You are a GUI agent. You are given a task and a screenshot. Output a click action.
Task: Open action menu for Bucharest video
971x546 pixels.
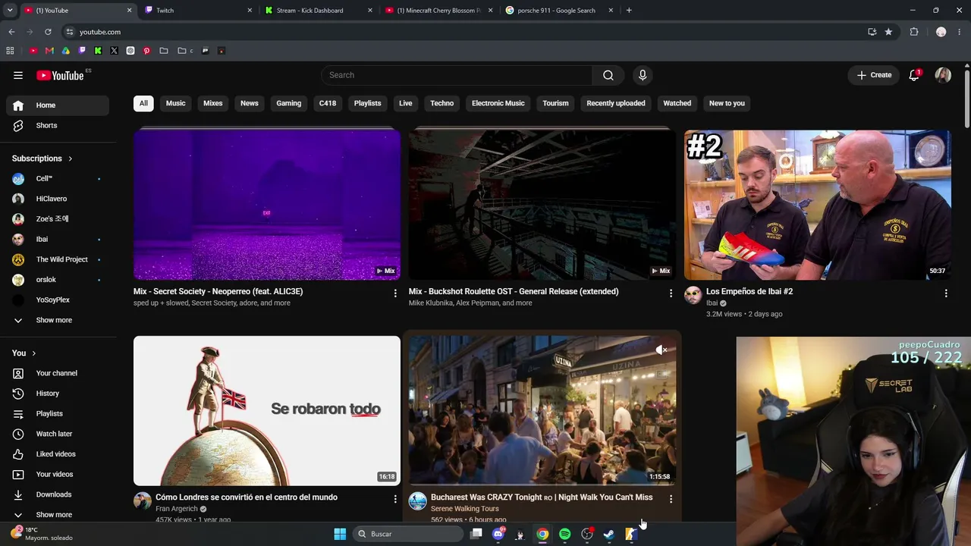(x=671, y=499)
